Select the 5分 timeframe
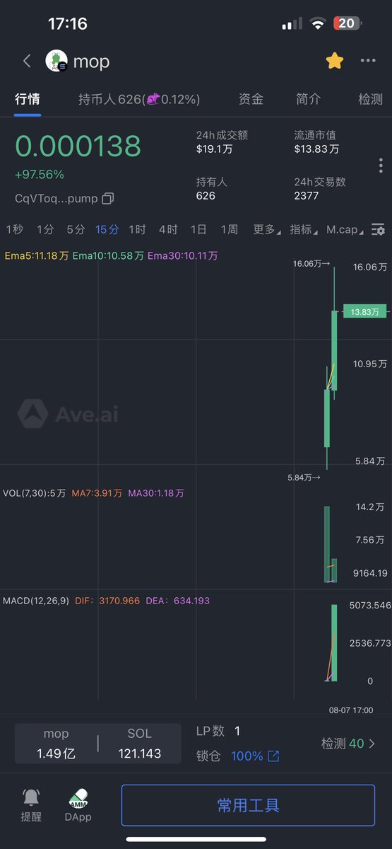392x849 pixels. pyautogui.click(x=76, y=229)
